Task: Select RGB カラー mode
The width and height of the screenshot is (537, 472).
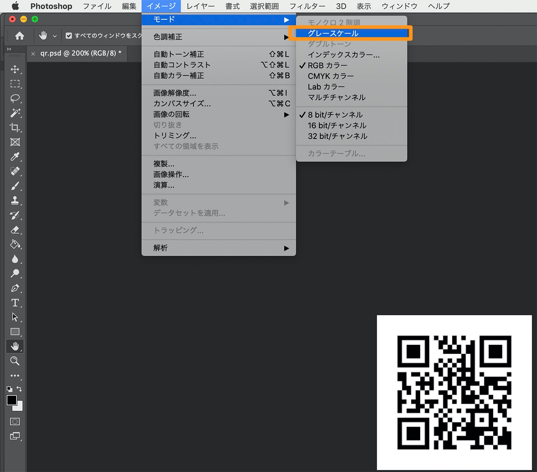Action: pos(351,66)
